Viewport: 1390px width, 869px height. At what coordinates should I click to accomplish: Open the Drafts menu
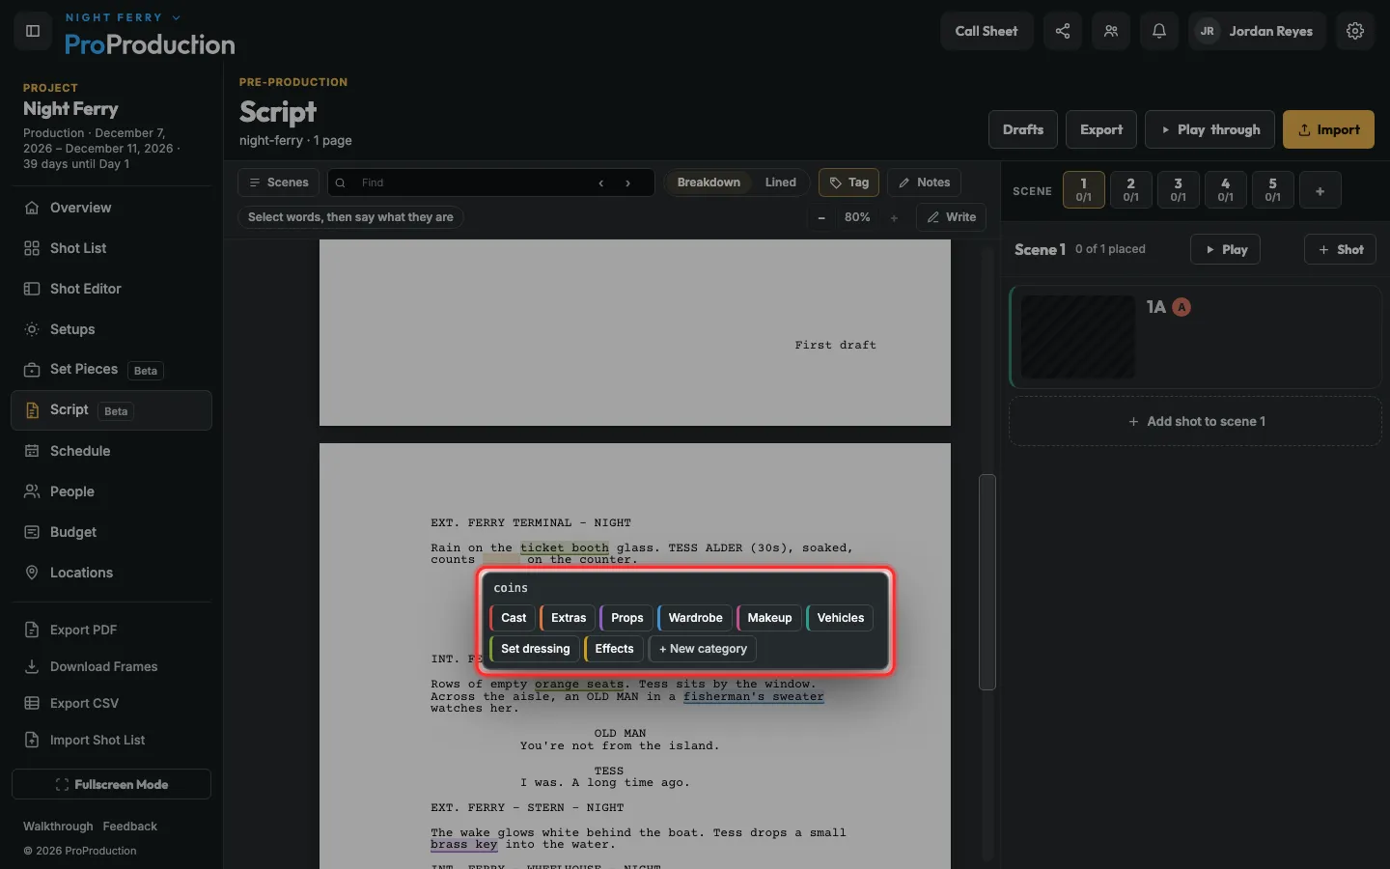pos(1023,129)
